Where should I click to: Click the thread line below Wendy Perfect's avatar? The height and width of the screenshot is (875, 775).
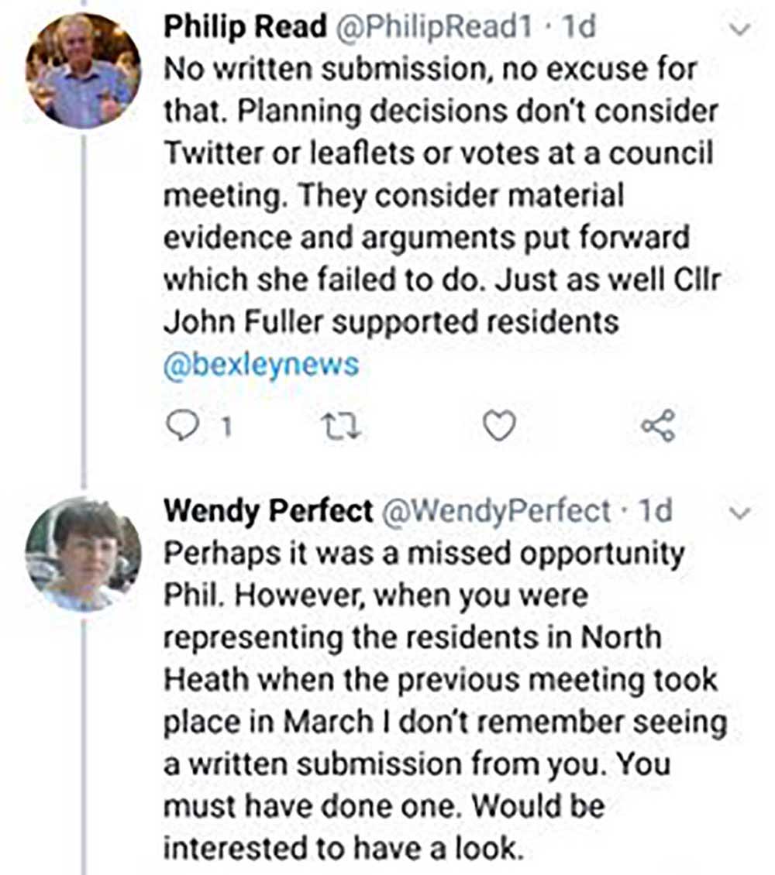point(83,736)
